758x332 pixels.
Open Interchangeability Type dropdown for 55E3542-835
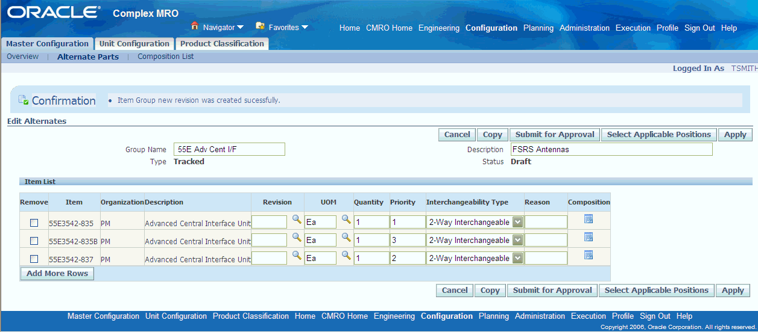click(x=517, y=223)
